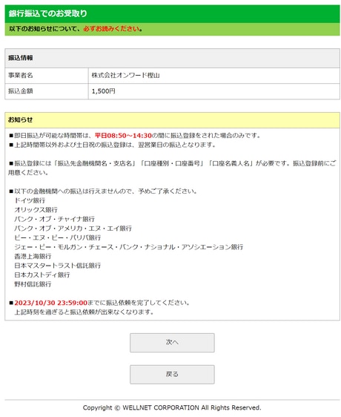Click the オリックス銀行 entry
The width and height of the screenshot is (341, 417).
coord(36,210)
